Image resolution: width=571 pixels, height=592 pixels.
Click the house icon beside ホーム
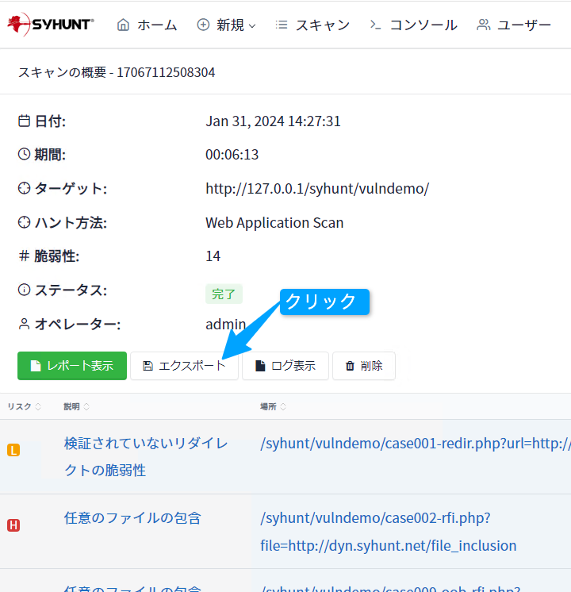click(123, 25)
